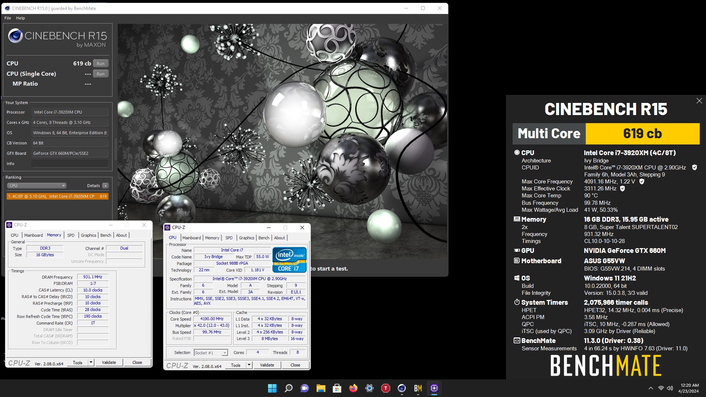Image resolution: width=706 pixels, height=397 pixels.
Task: Run the CPU Single Core test
Action: (x=101, y=74)
